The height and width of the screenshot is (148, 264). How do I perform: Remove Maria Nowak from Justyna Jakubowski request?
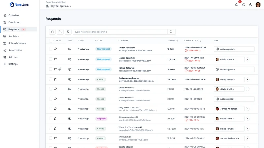point(247,79)
